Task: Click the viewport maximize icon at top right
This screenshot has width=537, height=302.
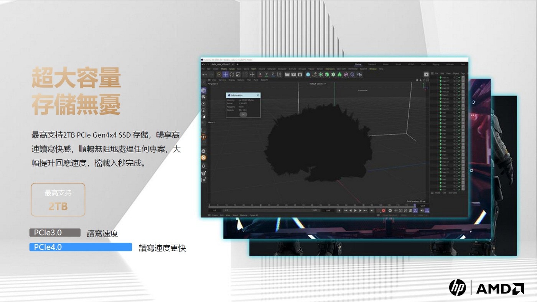Action: point(427,80)
